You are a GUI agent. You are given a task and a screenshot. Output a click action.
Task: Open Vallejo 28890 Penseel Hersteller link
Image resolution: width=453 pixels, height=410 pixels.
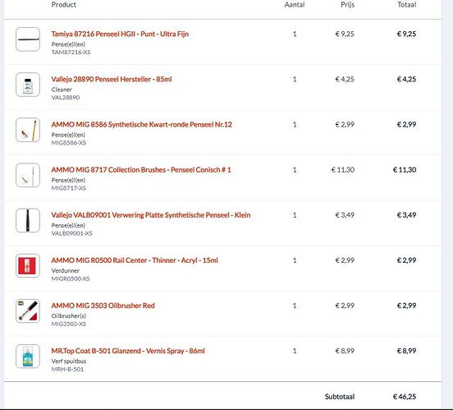tap(112, 79)
